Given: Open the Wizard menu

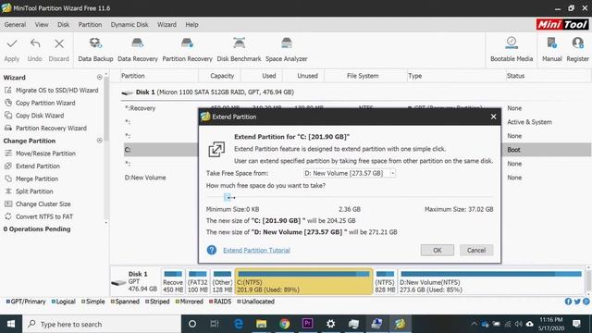Looking at the screenshot, I should [166, 25].
